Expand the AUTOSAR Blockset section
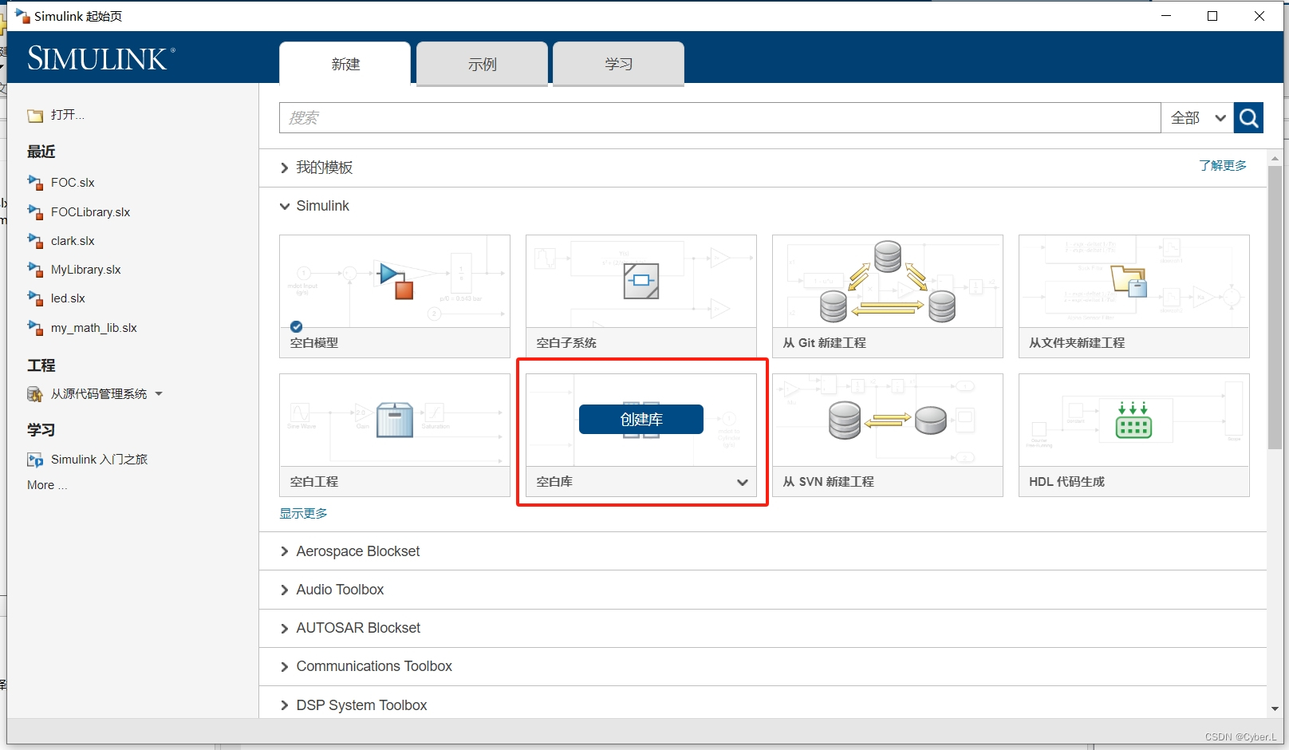 pos(285,628)
